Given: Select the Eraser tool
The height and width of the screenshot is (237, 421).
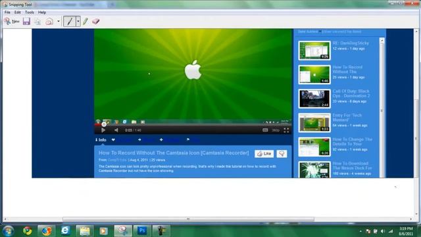Looking at the screenshot, I should tap(96, 21).
